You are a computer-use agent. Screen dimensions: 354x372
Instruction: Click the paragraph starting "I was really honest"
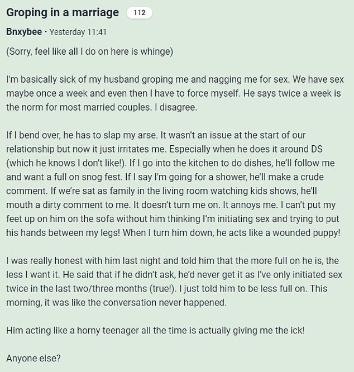174,282
